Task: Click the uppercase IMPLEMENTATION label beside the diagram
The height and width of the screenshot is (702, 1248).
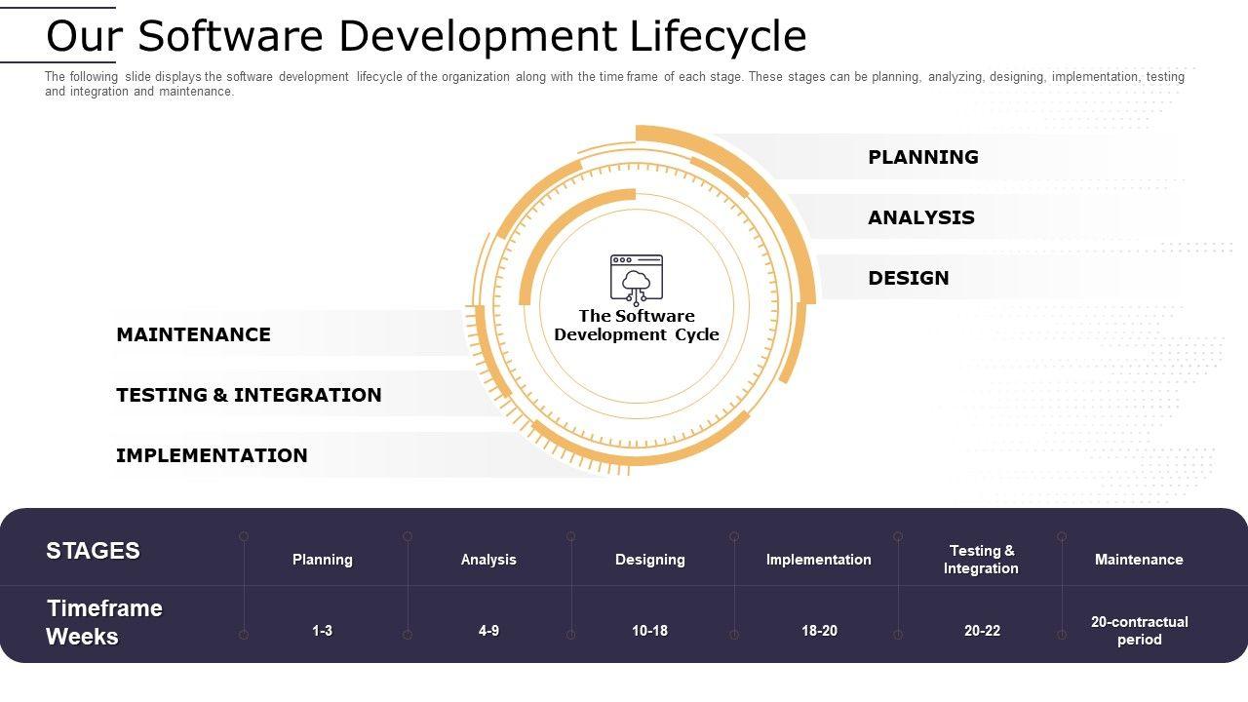Action: click(x=212, y=455)
